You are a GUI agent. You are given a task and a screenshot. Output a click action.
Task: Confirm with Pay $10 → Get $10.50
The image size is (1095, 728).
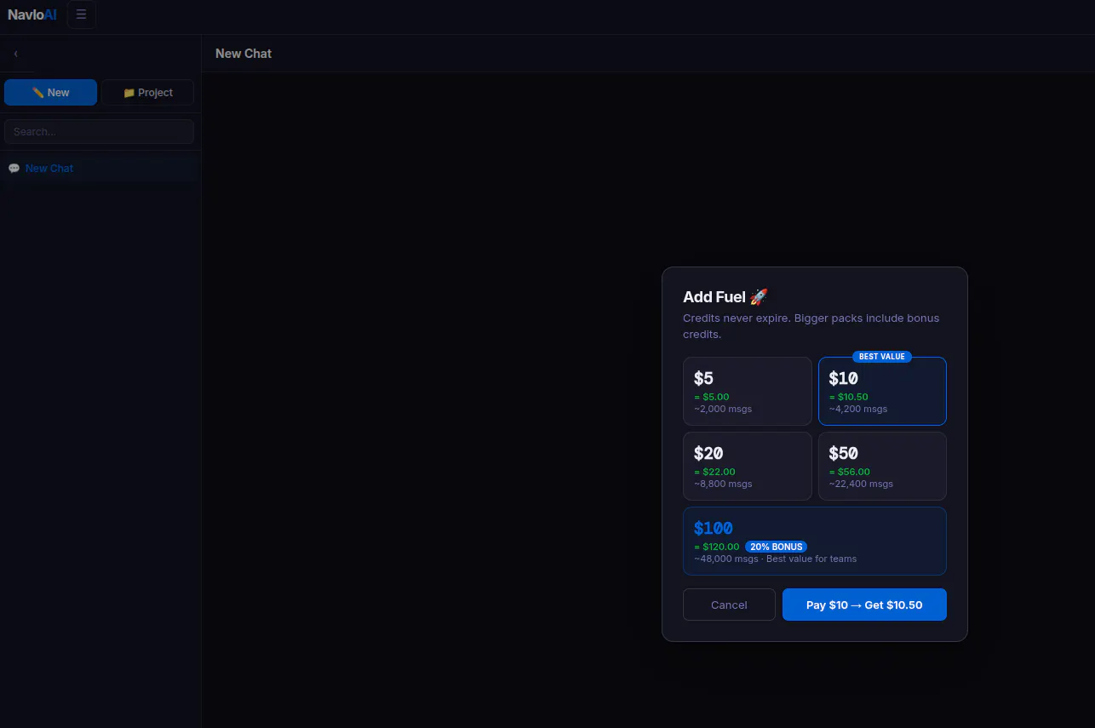864,605
